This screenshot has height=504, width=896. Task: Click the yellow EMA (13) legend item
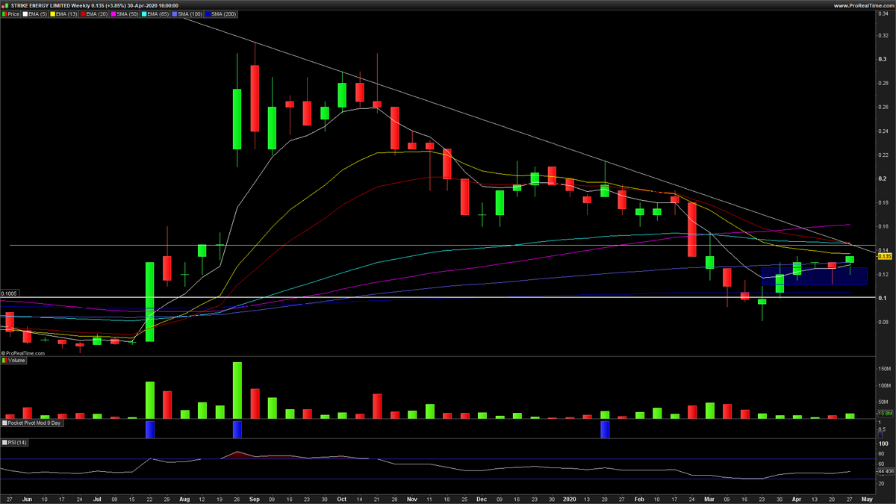click(x=63, y=14)
